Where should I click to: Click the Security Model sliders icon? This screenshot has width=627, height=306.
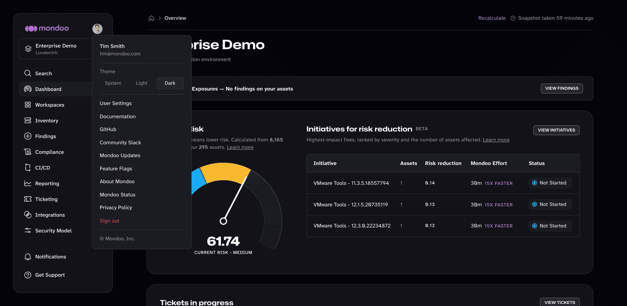pos(28,230)
